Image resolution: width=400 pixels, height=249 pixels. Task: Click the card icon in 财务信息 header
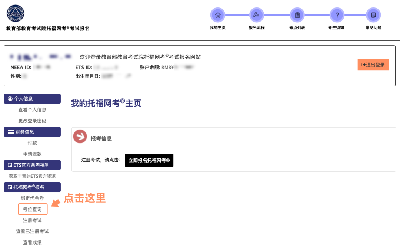[x=11, y=132]
